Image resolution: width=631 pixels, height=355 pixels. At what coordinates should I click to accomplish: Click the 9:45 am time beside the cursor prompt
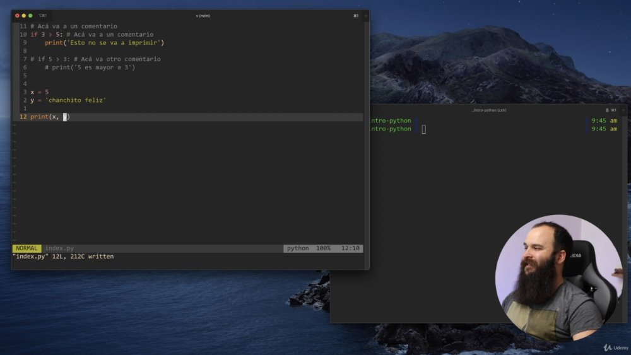coord(604,129)
